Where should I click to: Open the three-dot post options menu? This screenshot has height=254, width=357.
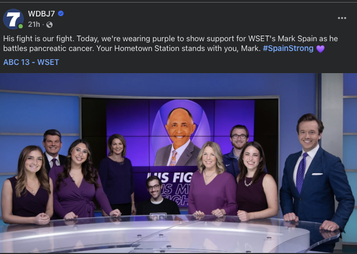tap(342, 18)
